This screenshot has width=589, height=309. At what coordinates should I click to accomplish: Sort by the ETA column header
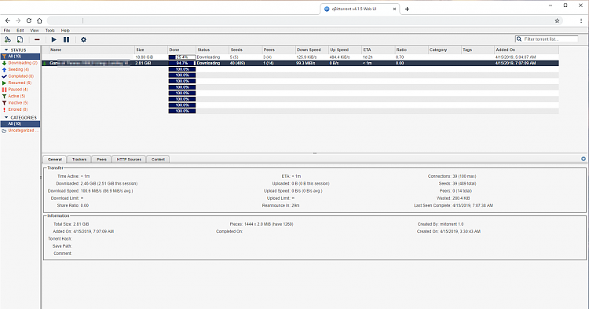pos(378,50)
